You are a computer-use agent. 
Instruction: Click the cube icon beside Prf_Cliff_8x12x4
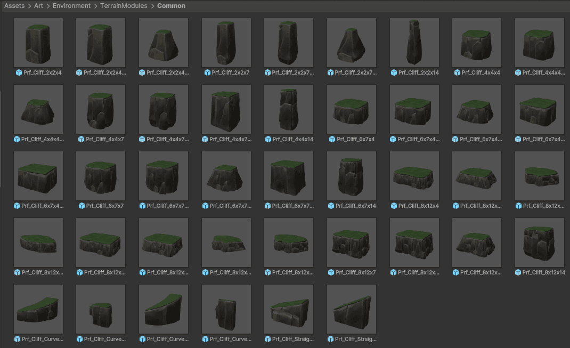[x=394, y=206]
